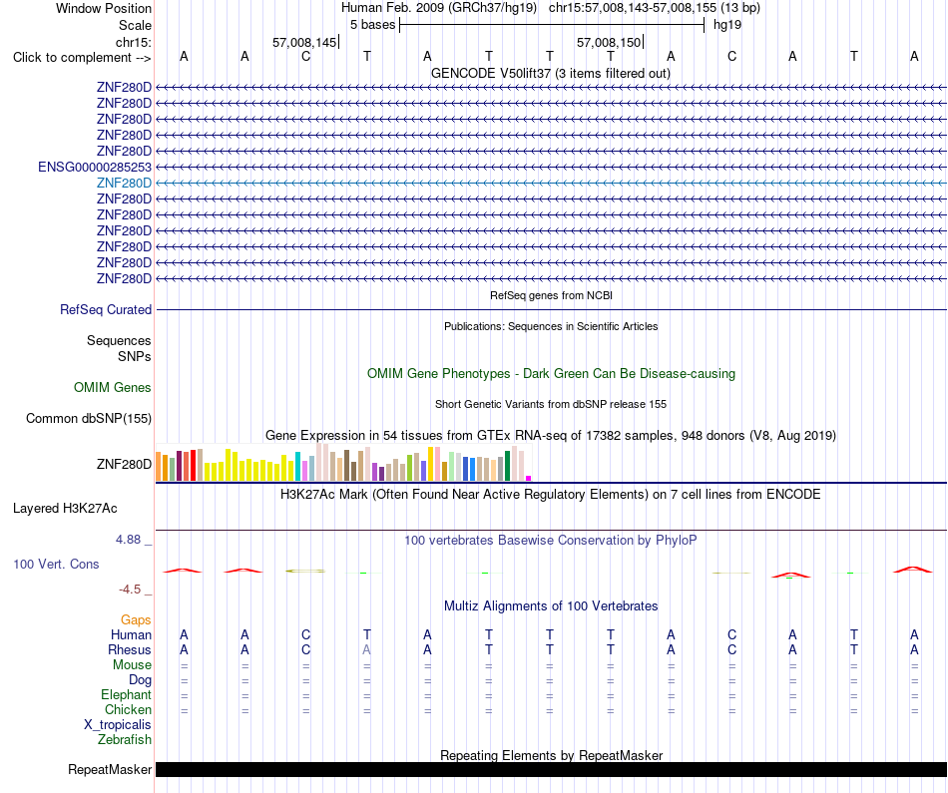The width and height of the screenshot is (948, 793).
Task: Open the Repeating Elements by RepeatMasker title
Action: click(x=551, y=755)
